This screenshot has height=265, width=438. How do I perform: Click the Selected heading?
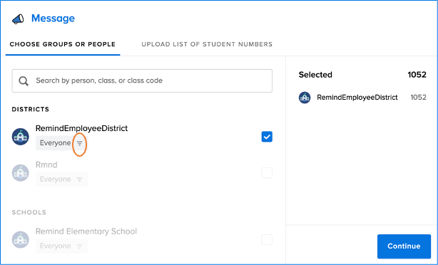[x=315, y=75]
